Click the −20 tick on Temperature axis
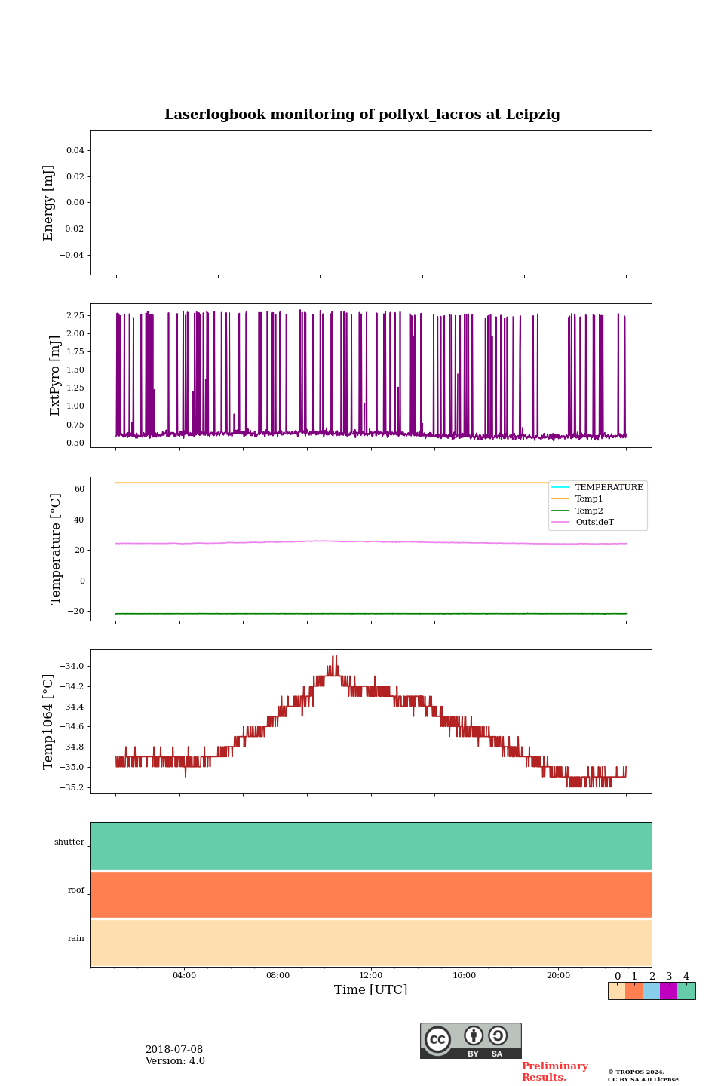 [x=77, y=611]
